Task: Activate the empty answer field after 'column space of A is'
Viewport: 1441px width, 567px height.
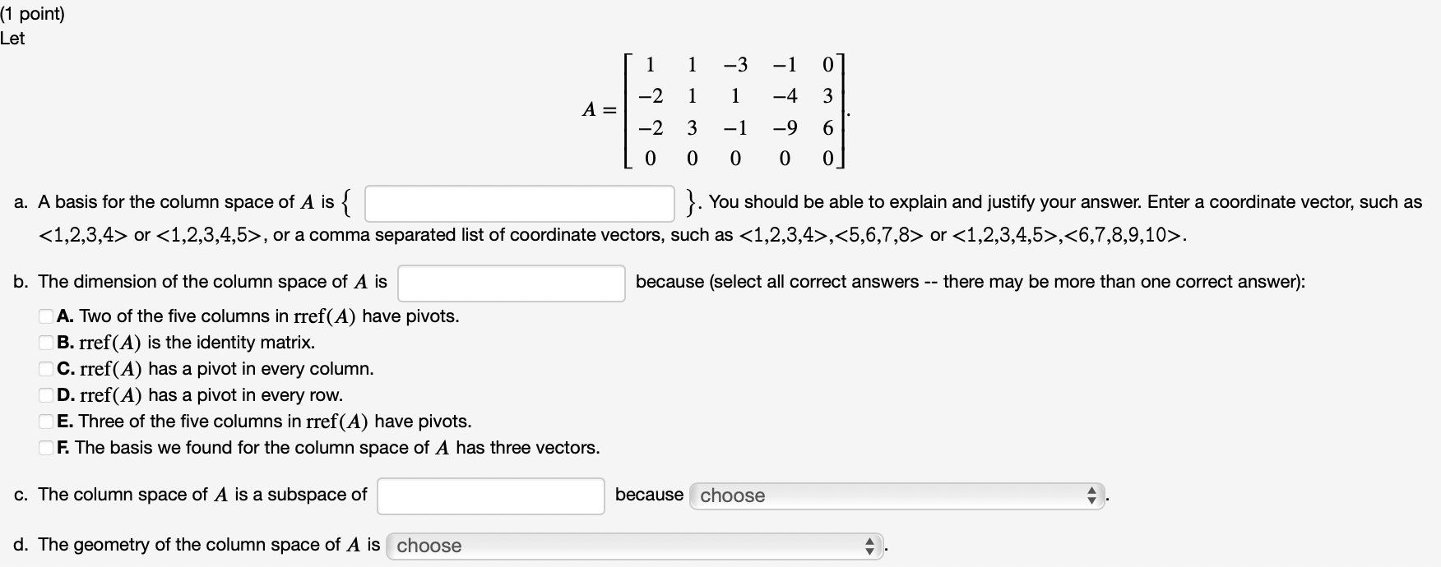Action: [490, 496]
